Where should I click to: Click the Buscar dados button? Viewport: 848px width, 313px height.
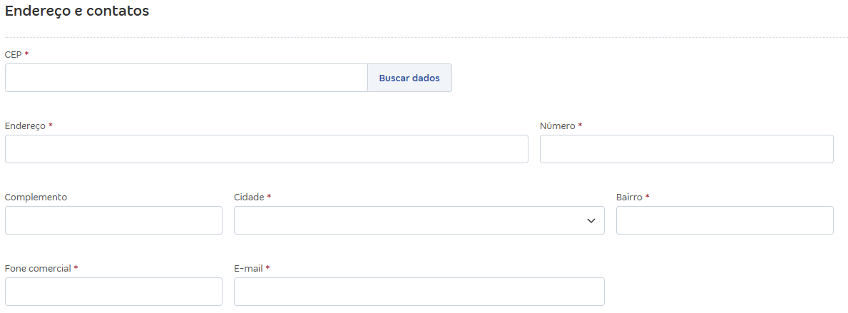tap(409, 78)
